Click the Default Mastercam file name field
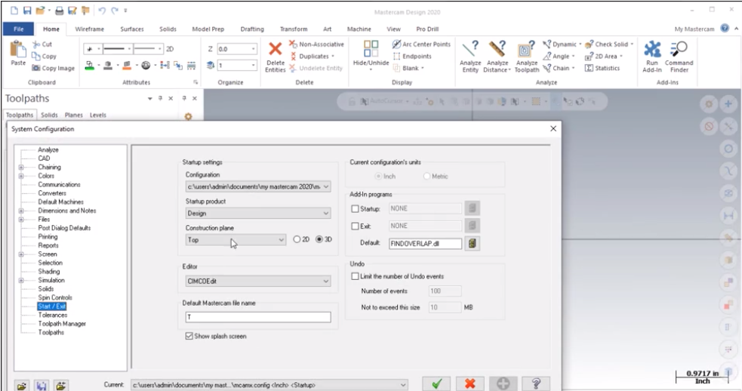The image size is (742, 391). pos(258,317)
